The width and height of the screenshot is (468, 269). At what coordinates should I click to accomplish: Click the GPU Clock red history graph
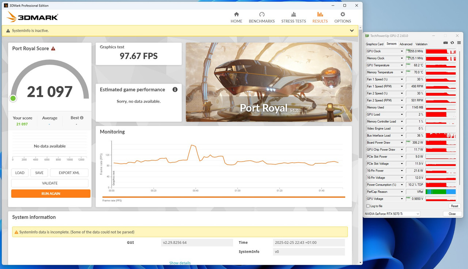(441, 51)
